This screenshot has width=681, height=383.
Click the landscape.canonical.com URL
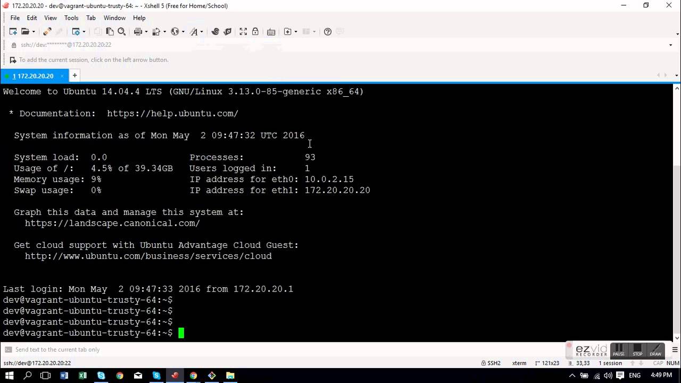point(112,223)
